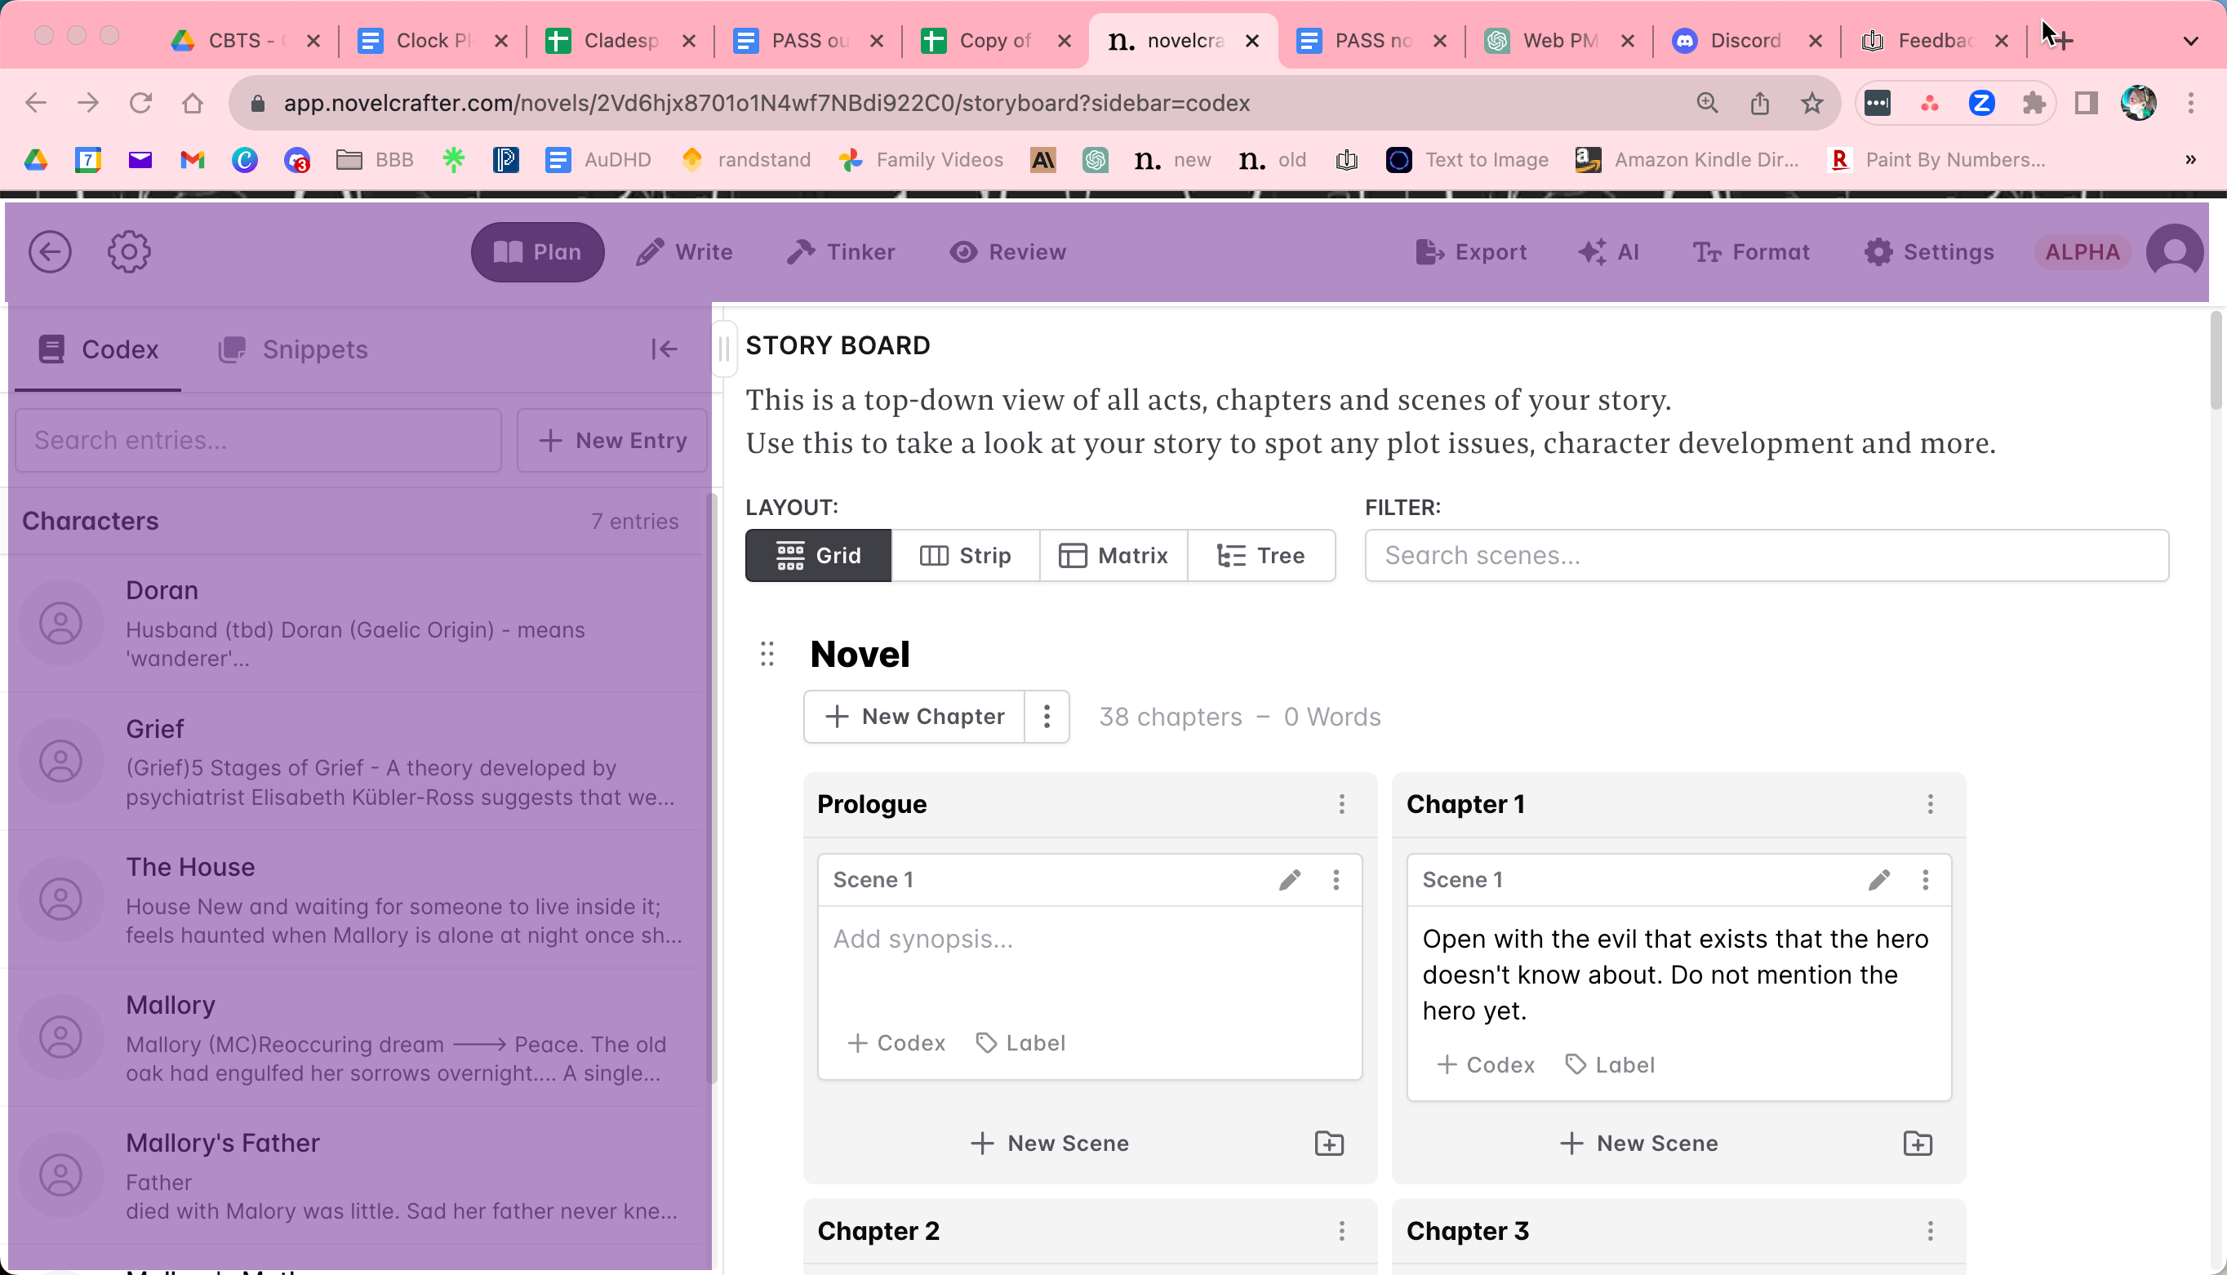The width and height of the screenshot is (2227, 1275).
Task: Click the drag handle beside Novel heading
Action: click(x=767, y=654)
